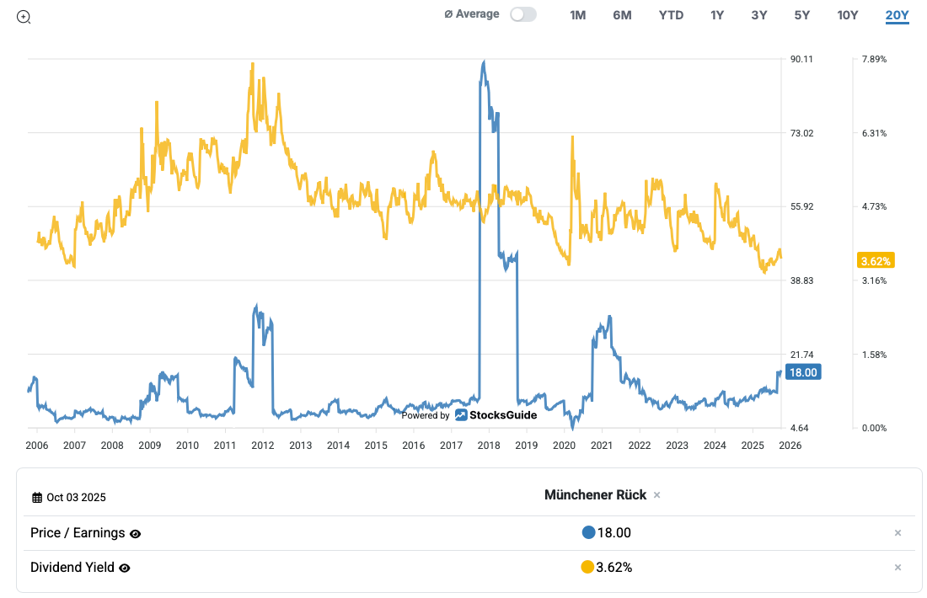Viewport: 927px width, 598px height.
Task: Choose the 1Y time range
Action: (x=717, y=15)
